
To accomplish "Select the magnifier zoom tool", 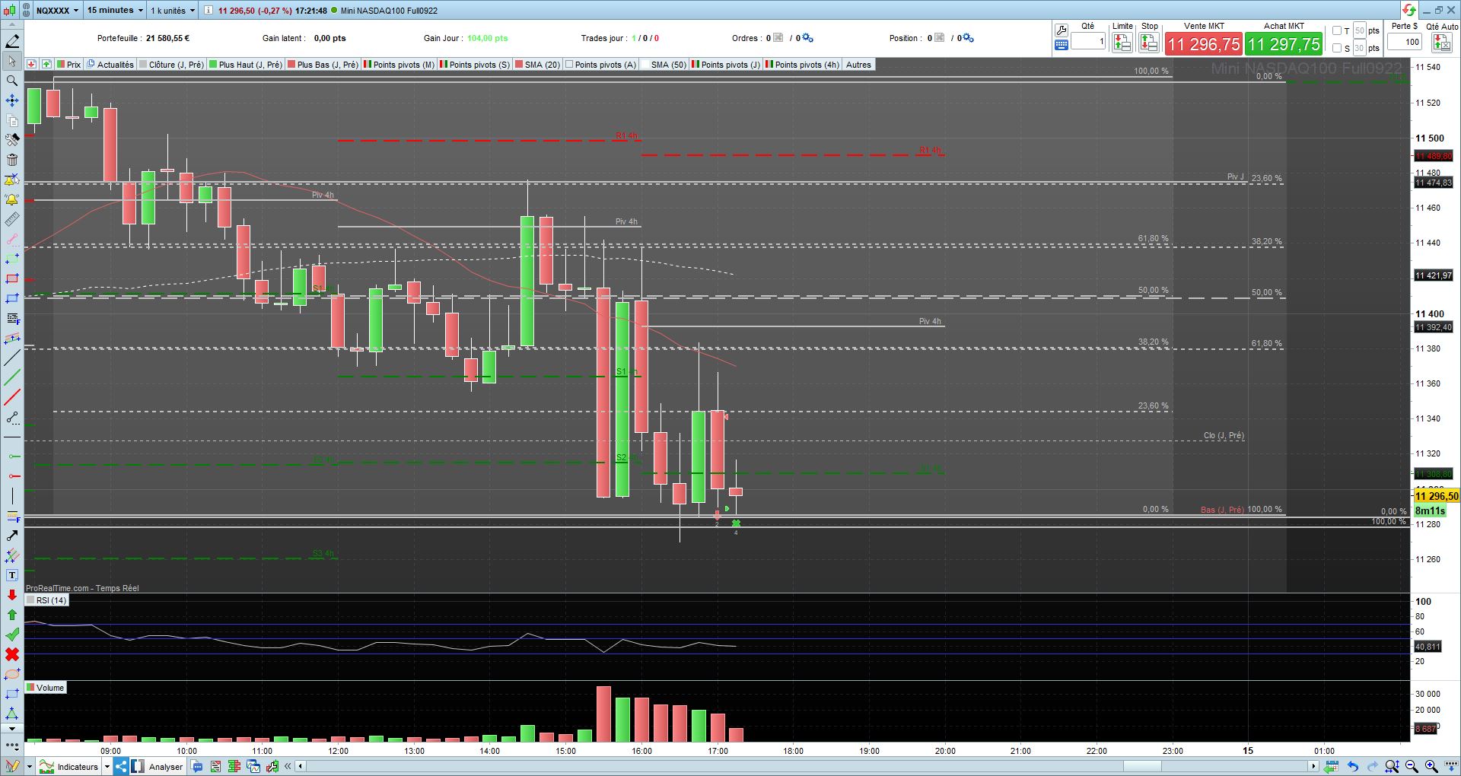I will 11,81.
